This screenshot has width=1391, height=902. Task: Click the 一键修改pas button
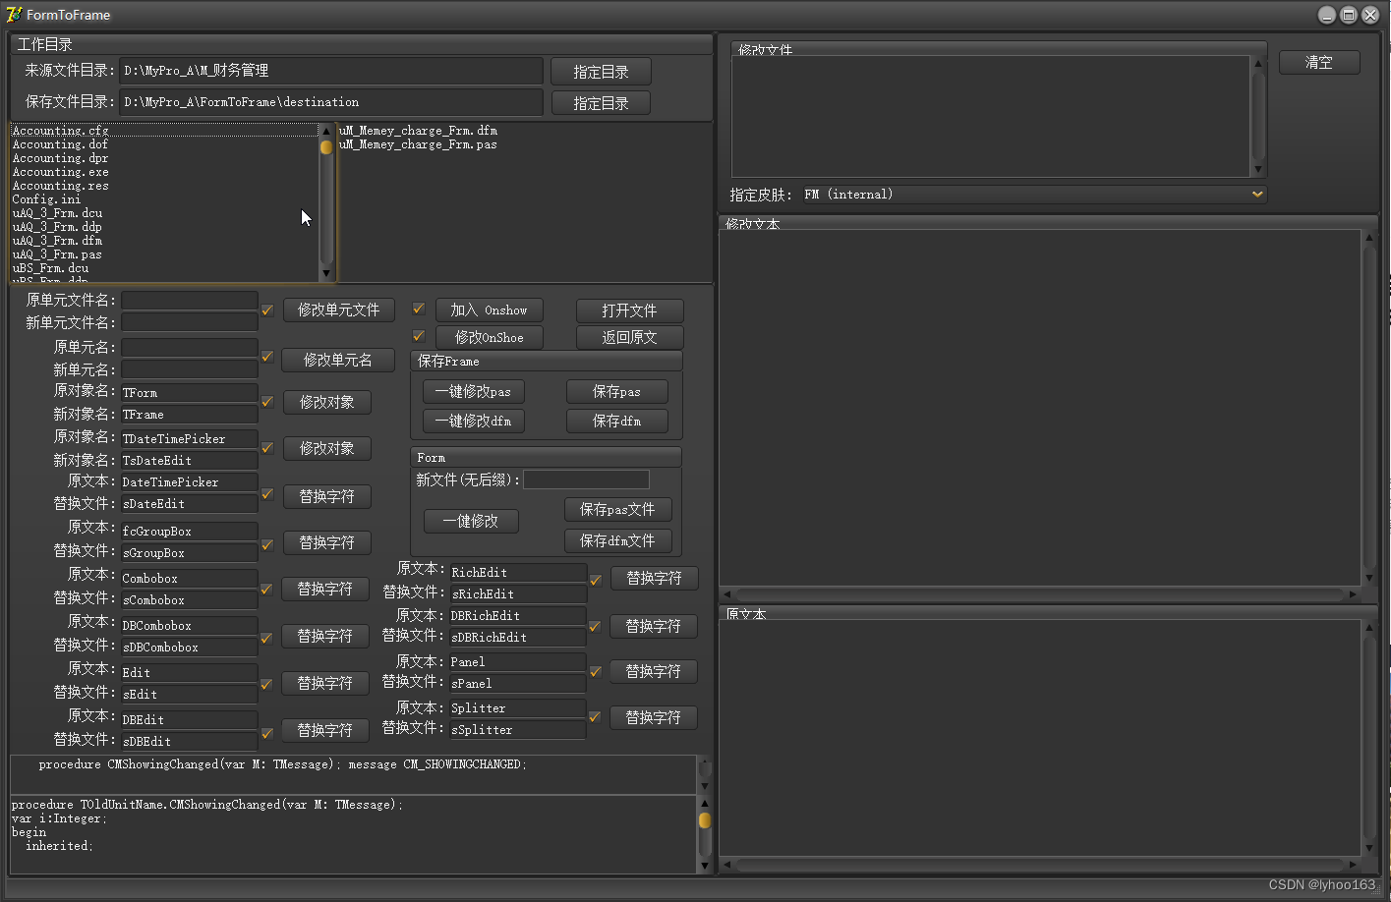click(474, 391)
